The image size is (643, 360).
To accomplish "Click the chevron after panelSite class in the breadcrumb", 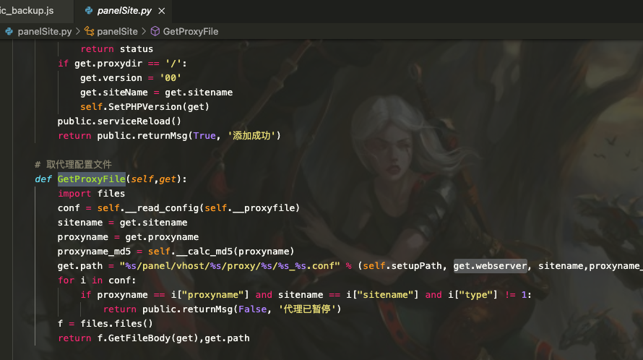I will click(144, 32).
